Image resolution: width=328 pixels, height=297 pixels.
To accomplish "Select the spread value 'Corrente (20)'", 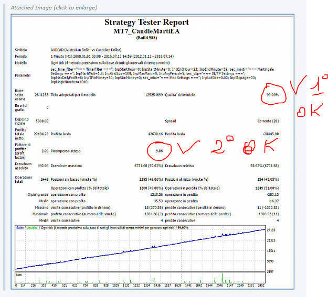I will coord(268,121).
